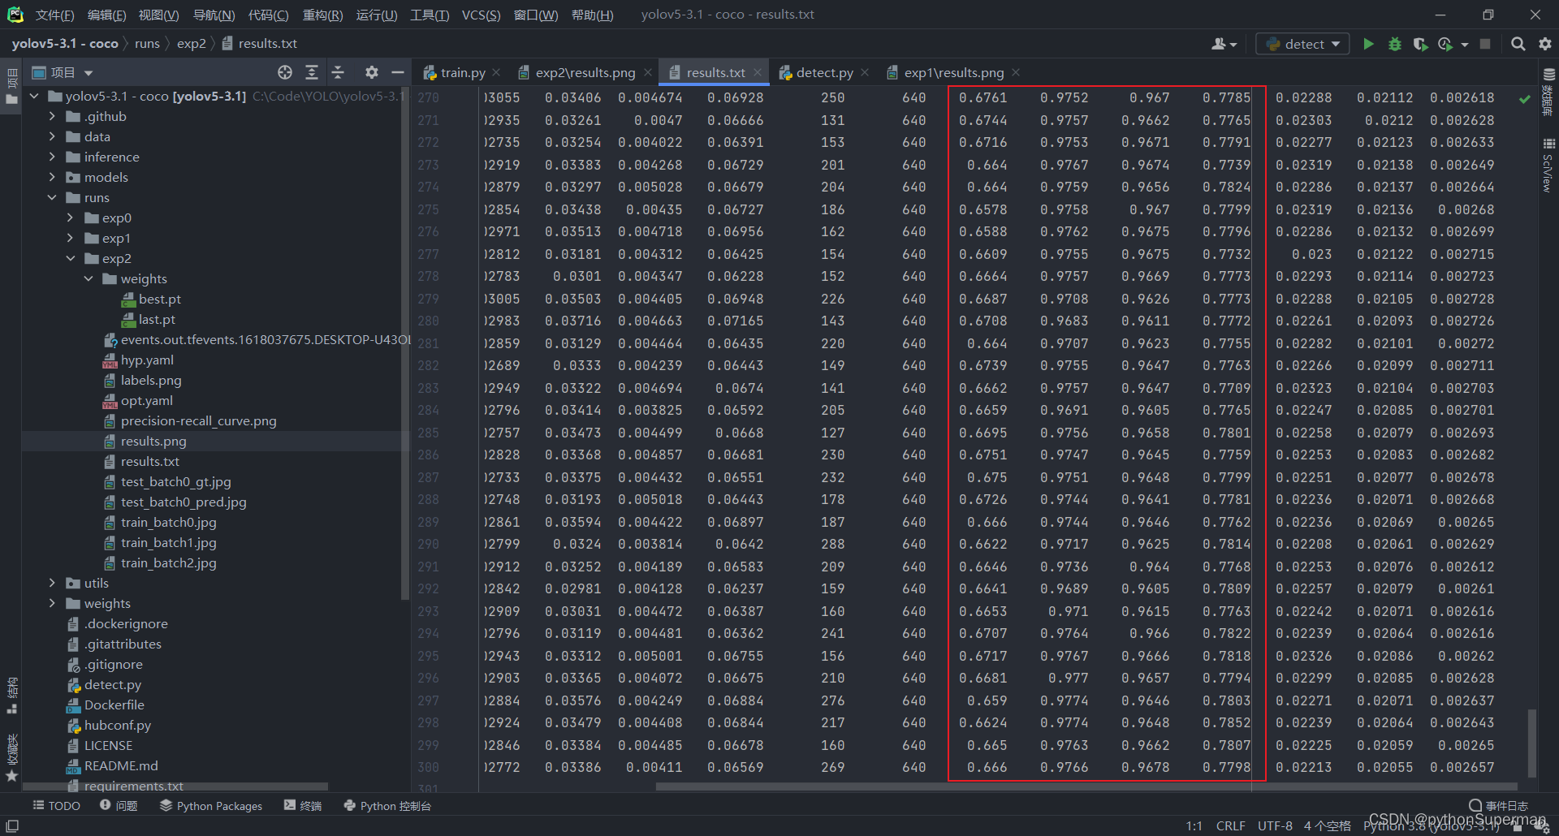Expand the models folder
Image resolution: width=1559 pixels, height=836 pixels.
[x=53, y=177]
